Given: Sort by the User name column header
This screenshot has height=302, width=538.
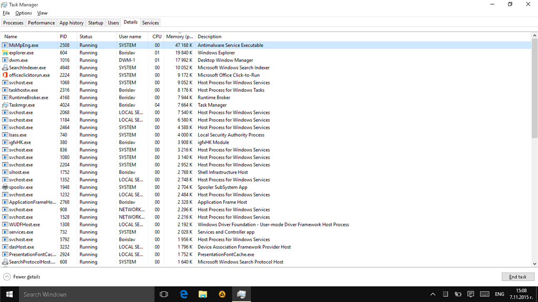Looking at the screenshot, I should [132, 36].
